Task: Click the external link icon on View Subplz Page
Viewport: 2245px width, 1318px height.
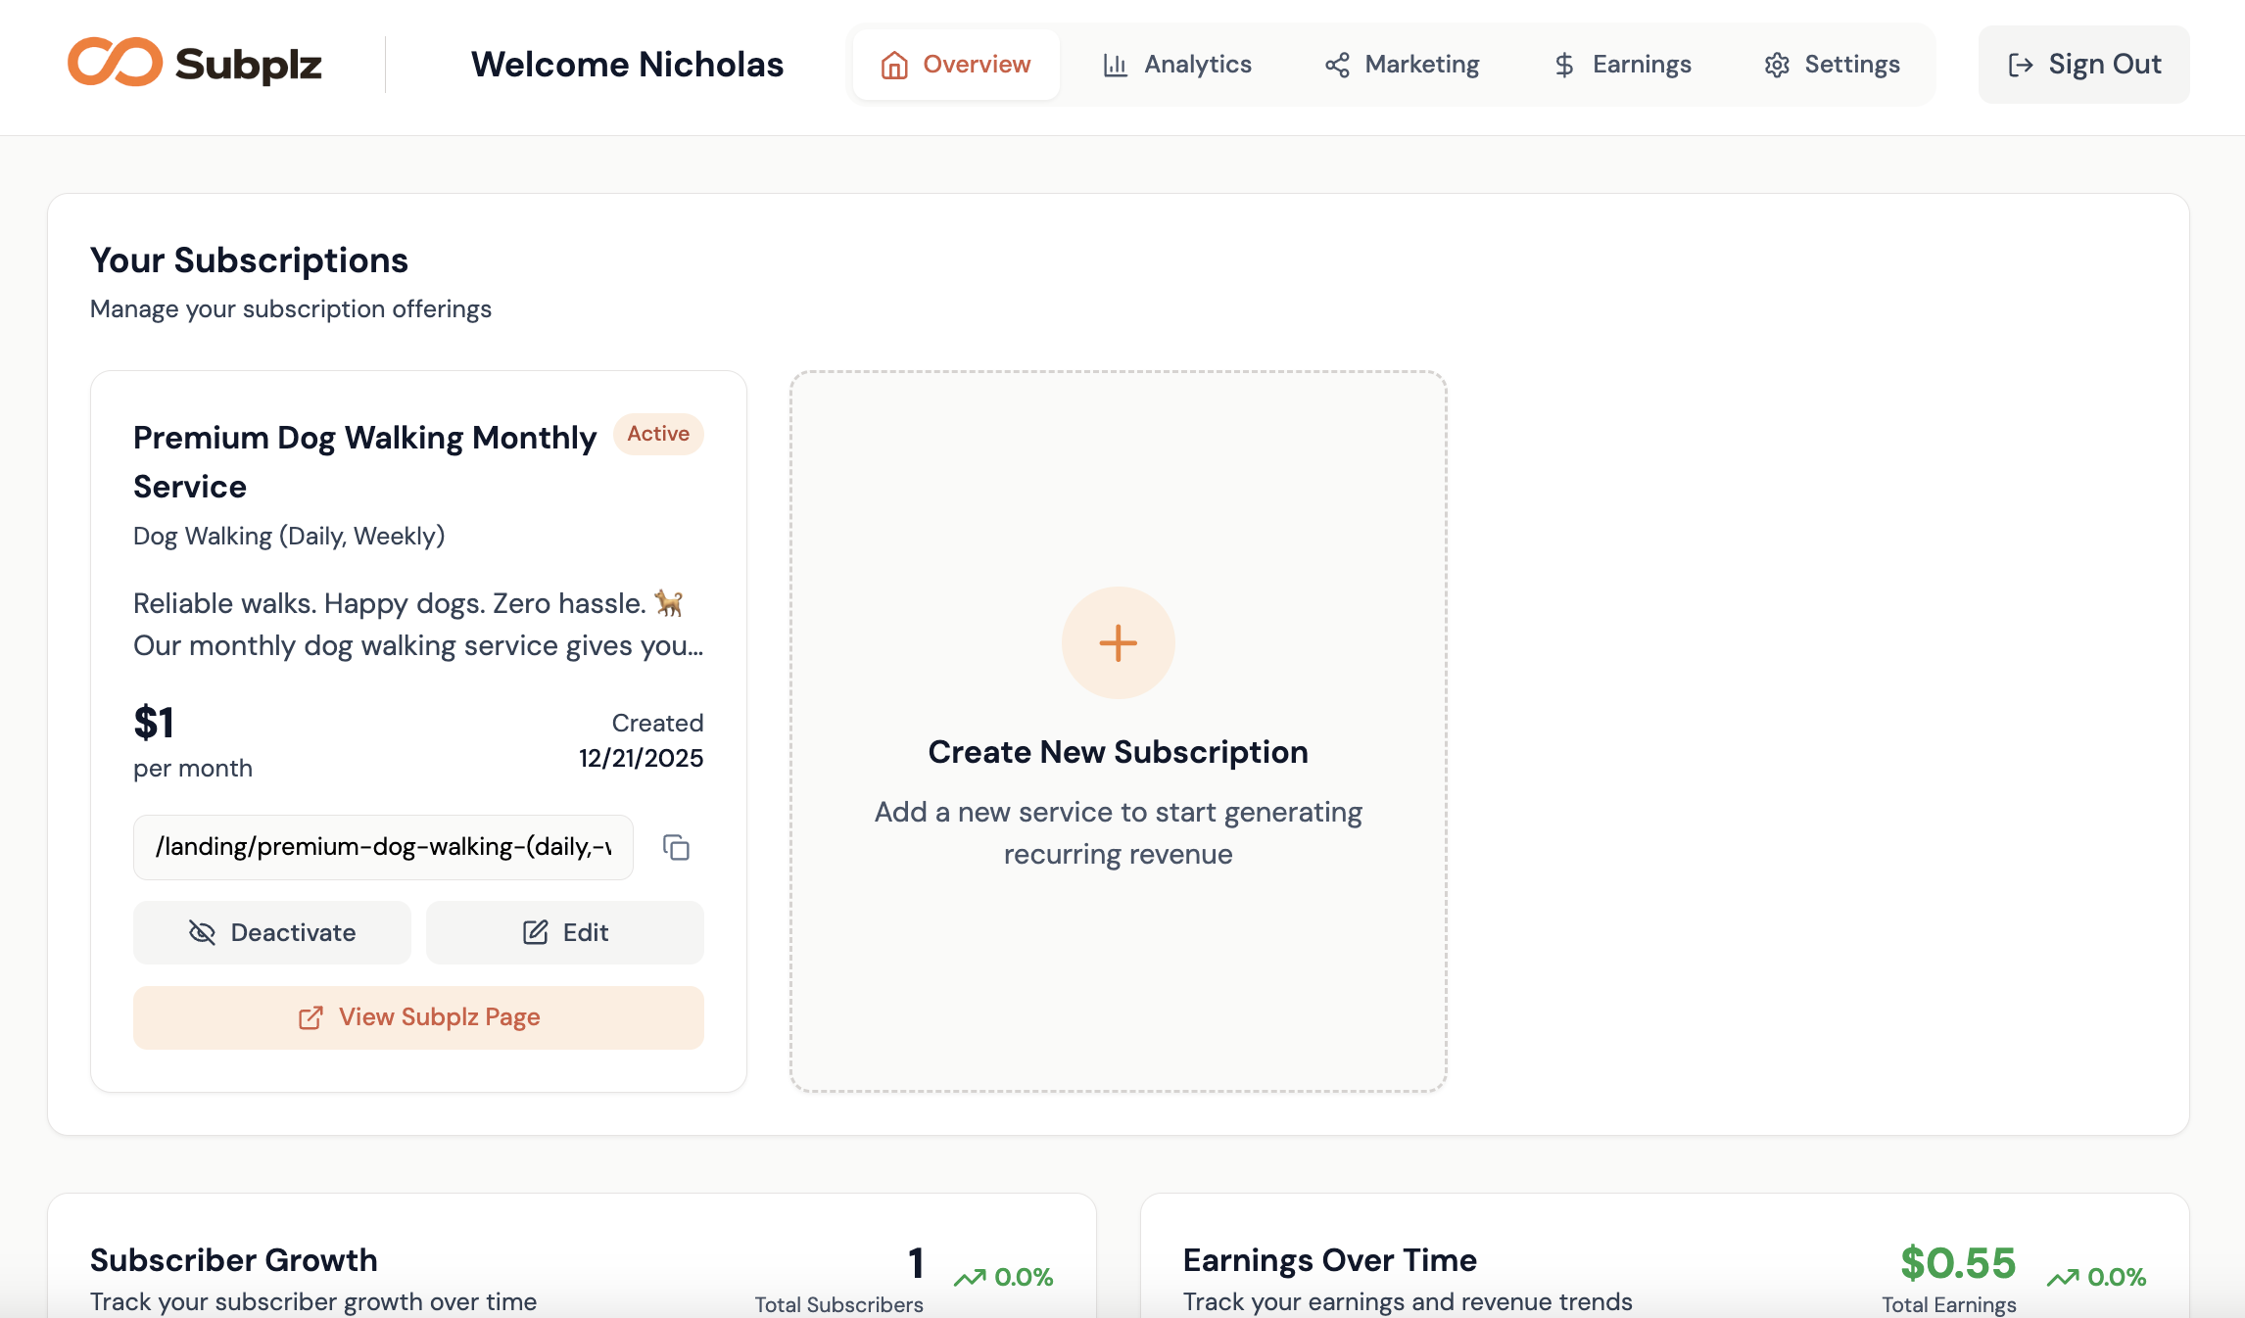Action: pos(310,1018)
